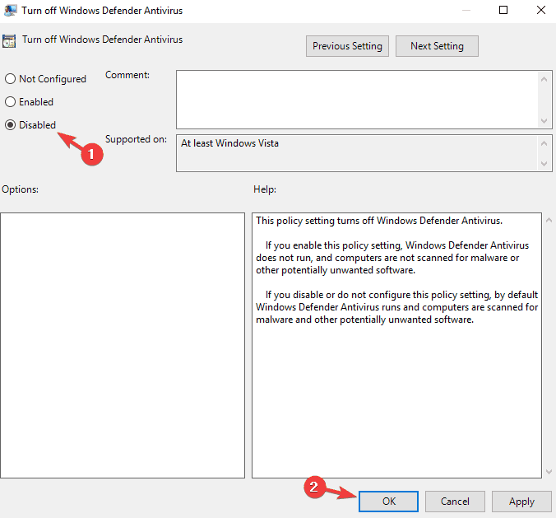The width and height of the screenshot is (556, 518).
Task: Click 'At least Windows Vista' text
Action: point(229,143)
